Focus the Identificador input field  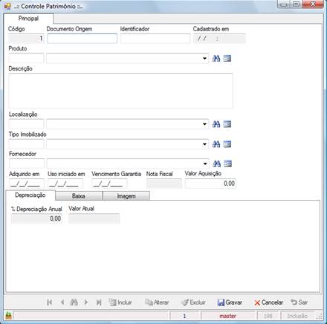(x=155, y=39)
